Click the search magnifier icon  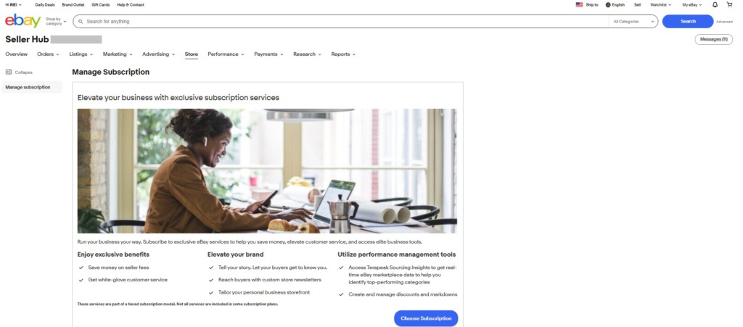point(81,21)
